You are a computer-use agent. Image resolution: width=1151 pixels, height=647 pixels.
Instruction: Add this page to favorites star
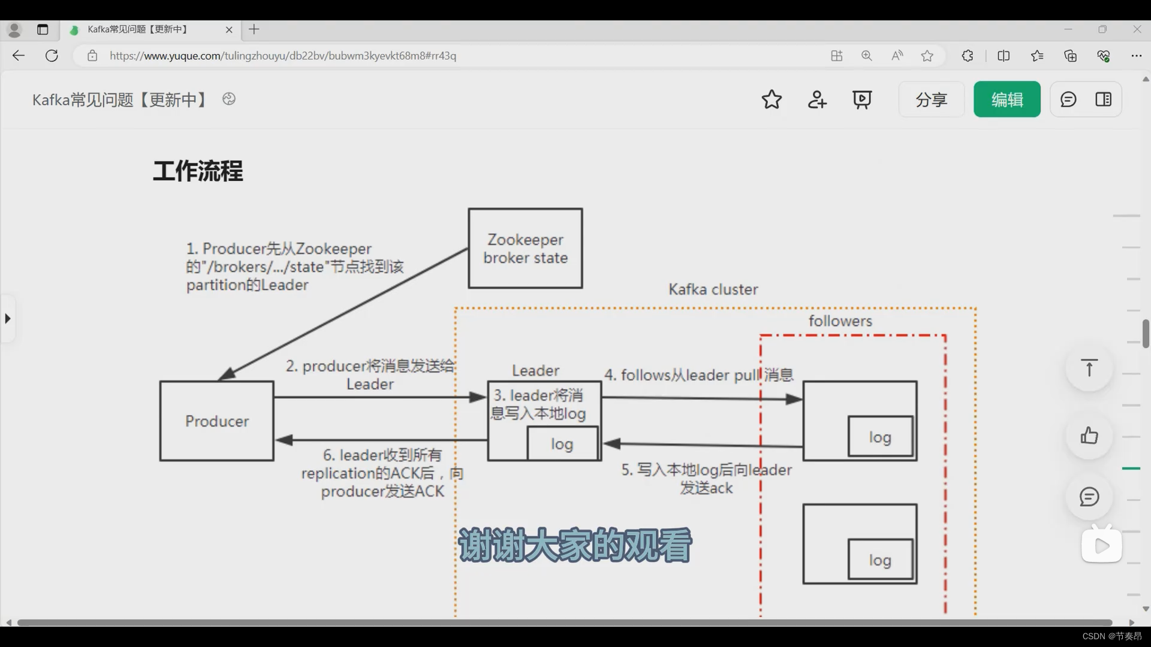tap(927, 56)
